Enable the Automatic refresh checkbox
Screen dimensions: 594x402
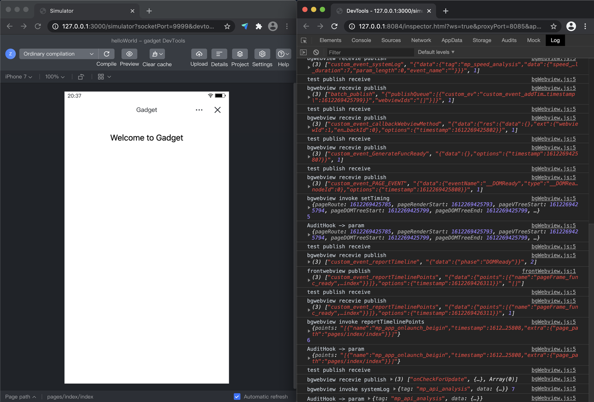[x=237, y=396]
